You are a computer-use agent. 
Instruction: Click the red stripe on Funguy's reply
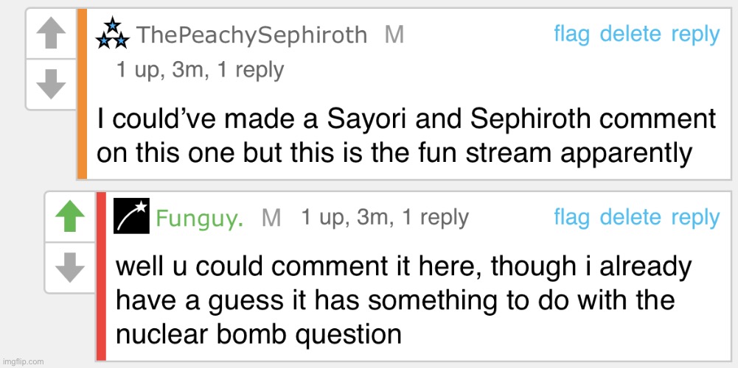(101, 277)
